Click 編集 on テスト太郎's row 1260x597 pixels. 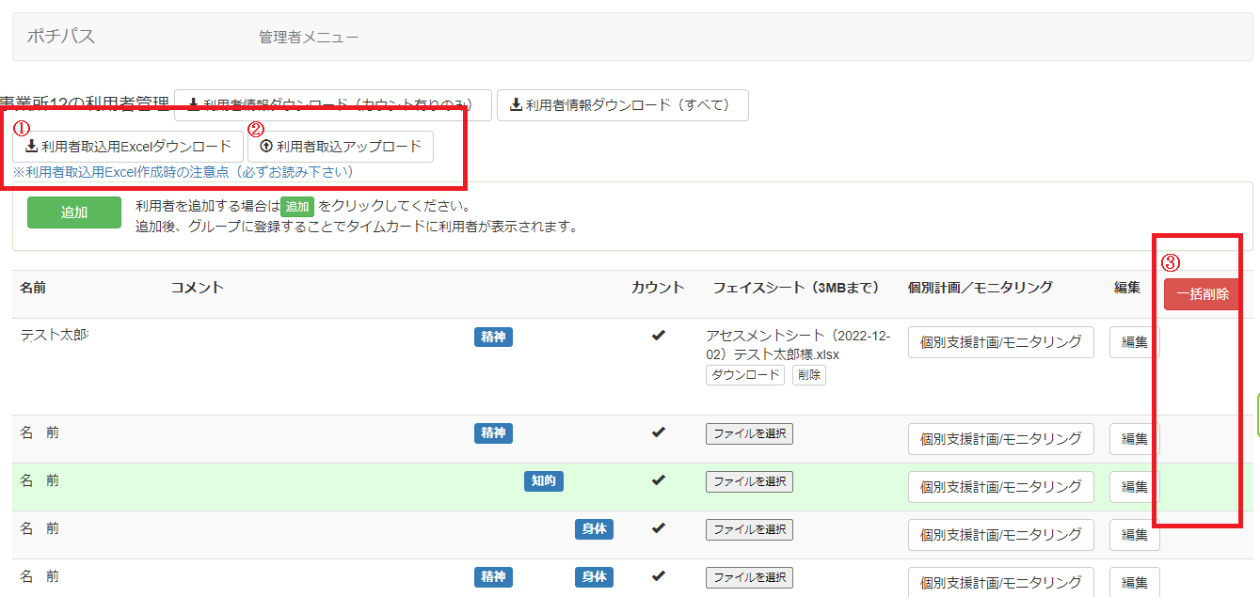(x=1133, y=341)
